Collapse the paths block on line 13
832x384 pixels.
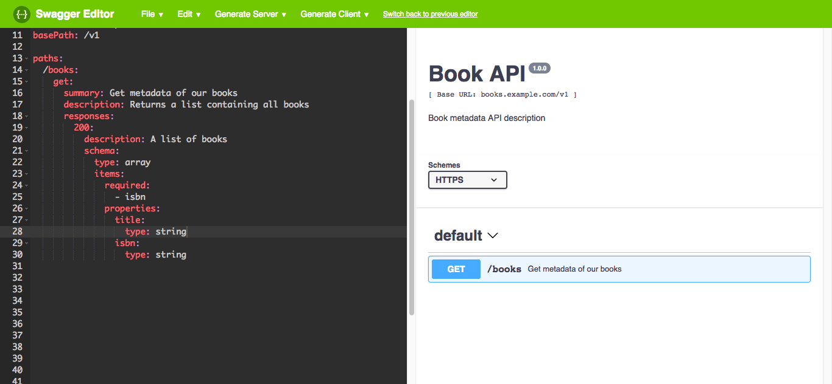pos(26,58)
